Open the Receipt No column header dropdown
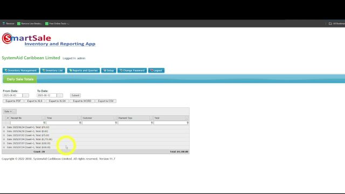This screenshot has width=345, height=194. (x=43, y=118)
